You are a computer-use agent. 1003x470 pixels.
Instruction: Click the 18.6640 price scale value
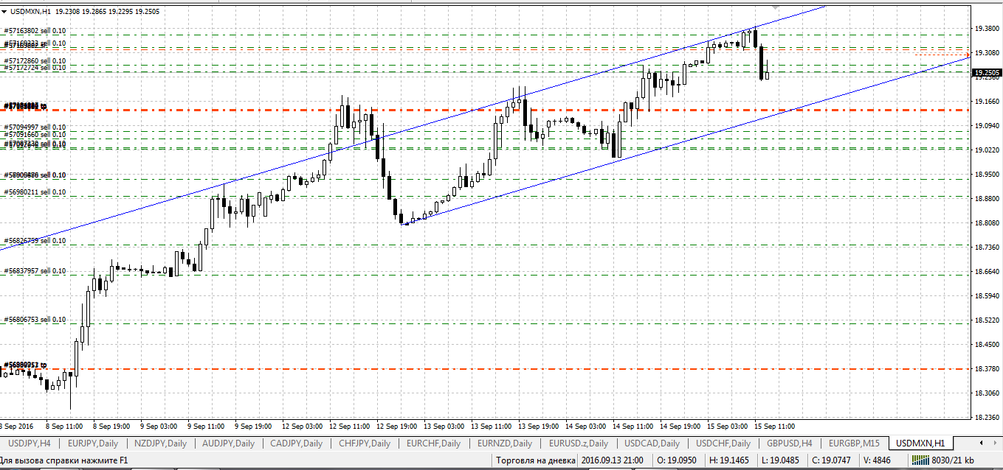click(987, 272)
